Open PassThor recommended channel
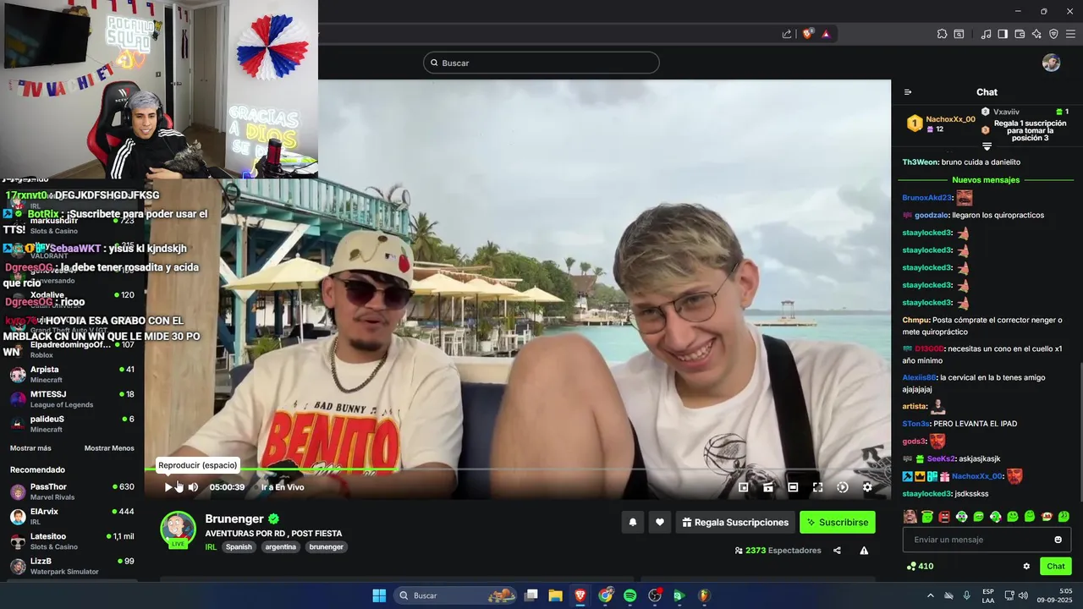This screenshot has width=1083, height=609. click(72, 491)
